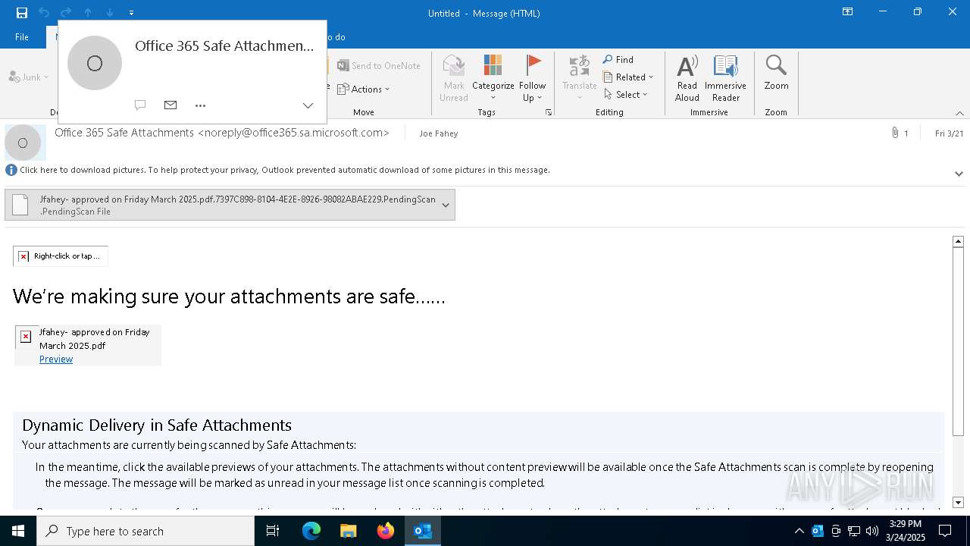Screen dimensions: 970x546
Task: Click the Preview link
Action: pos(56,359)
